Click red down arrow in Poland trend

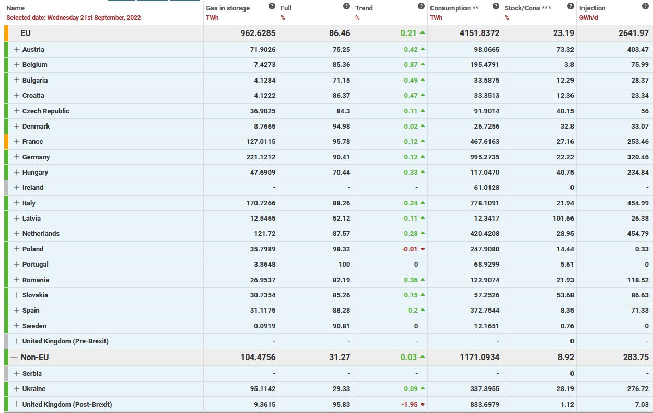pos(422,249)
